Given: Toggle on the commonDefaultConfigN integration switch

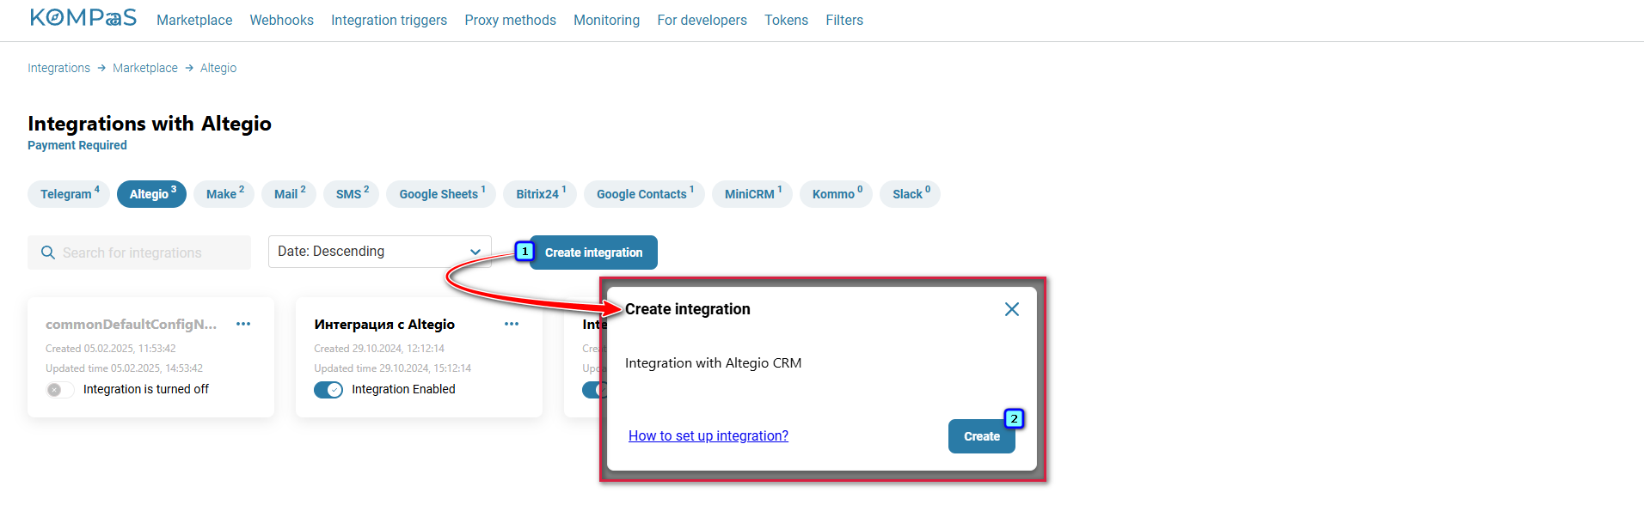Looking at the screenshot, I should point(60,389).
